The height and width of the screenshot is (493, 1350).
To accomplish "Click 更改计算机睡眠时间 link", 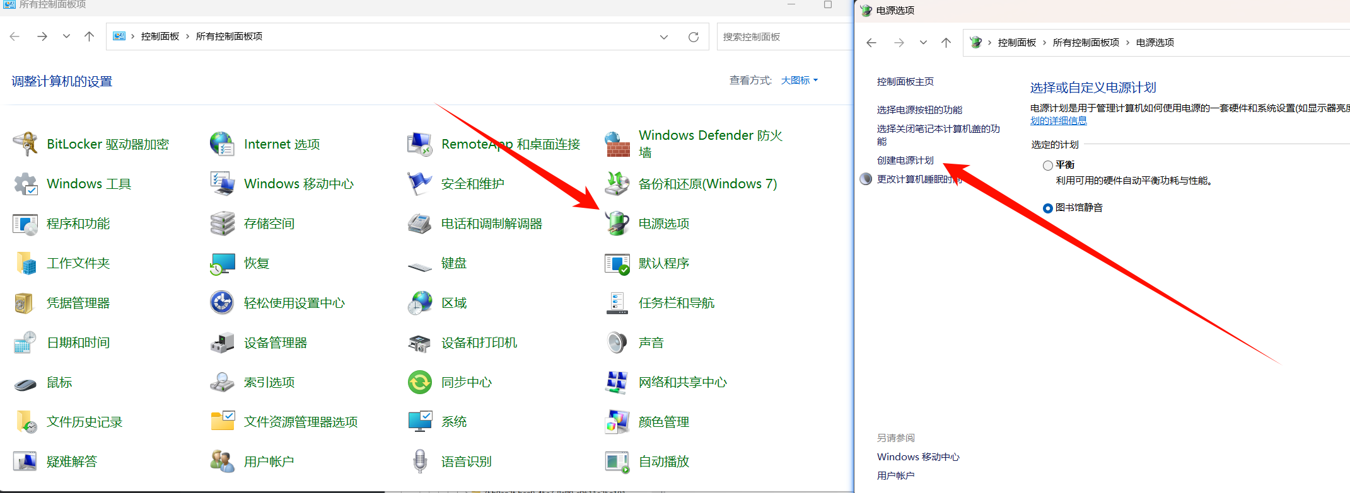I will [x=919, y=179].
